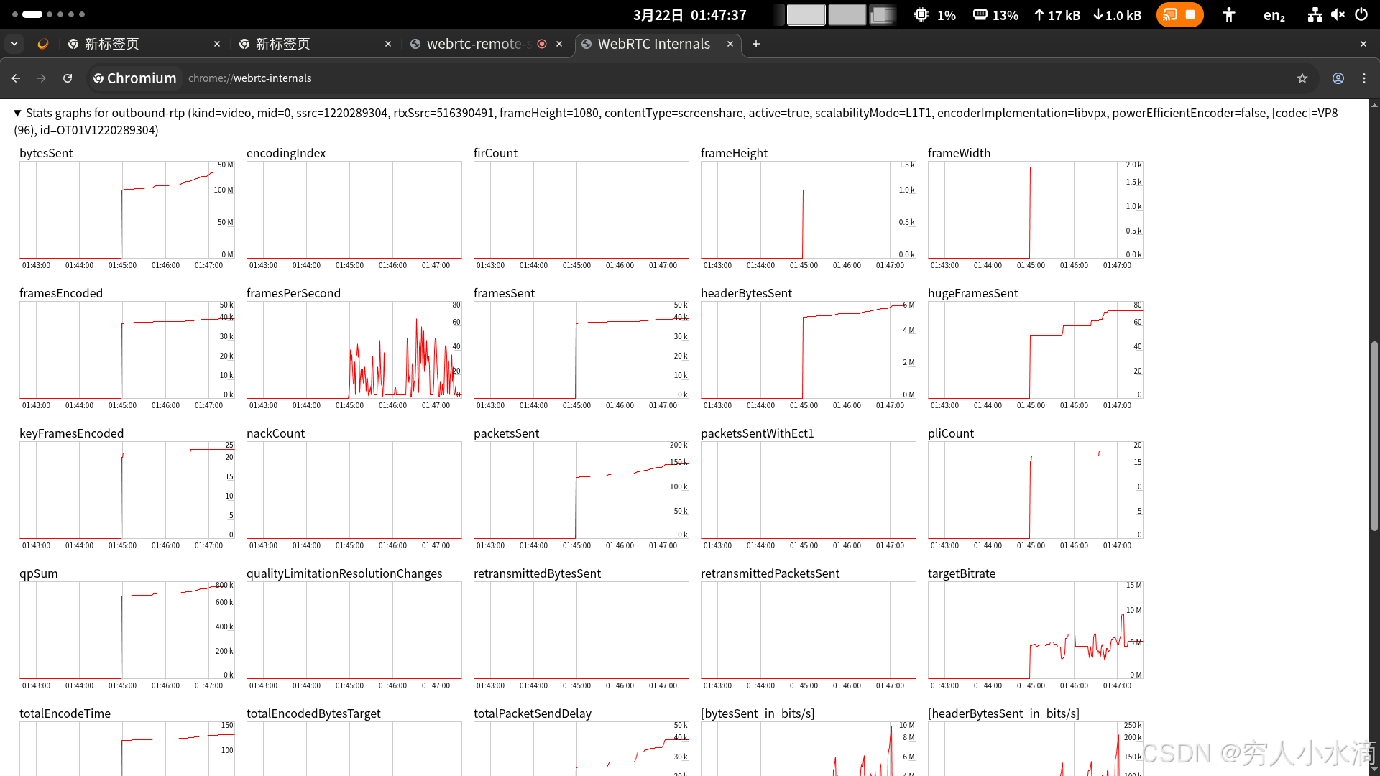Close the WebRTC Internals tab
Screen dimensions: 1380x776
(730, 44)
